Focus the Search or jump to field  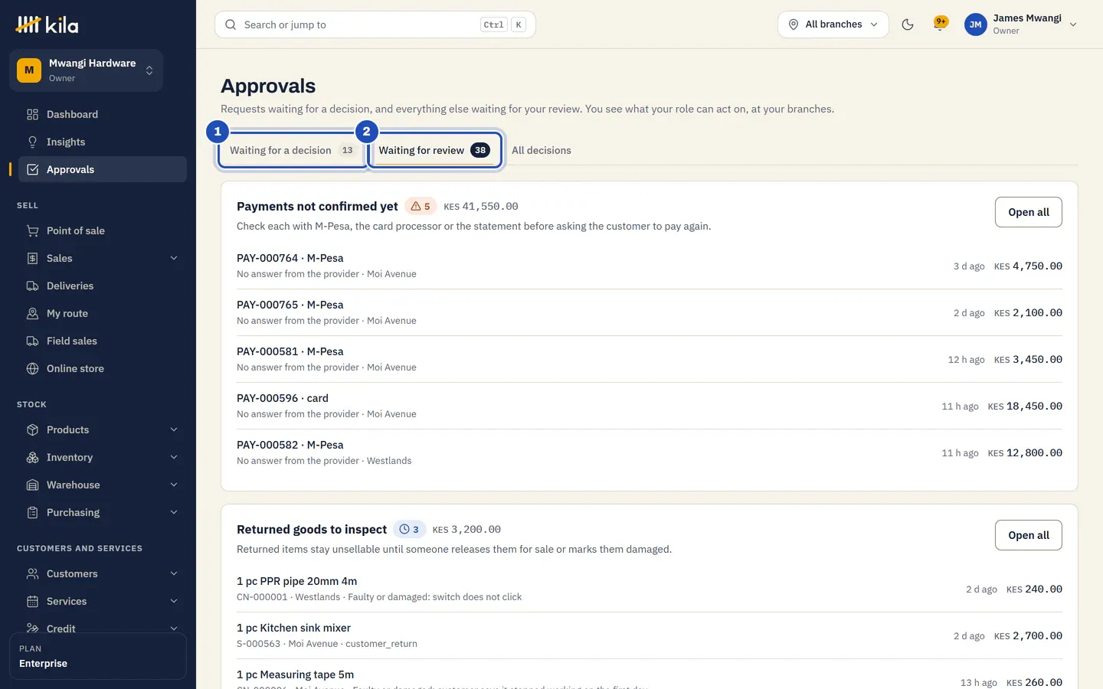[x=375, y=24]
